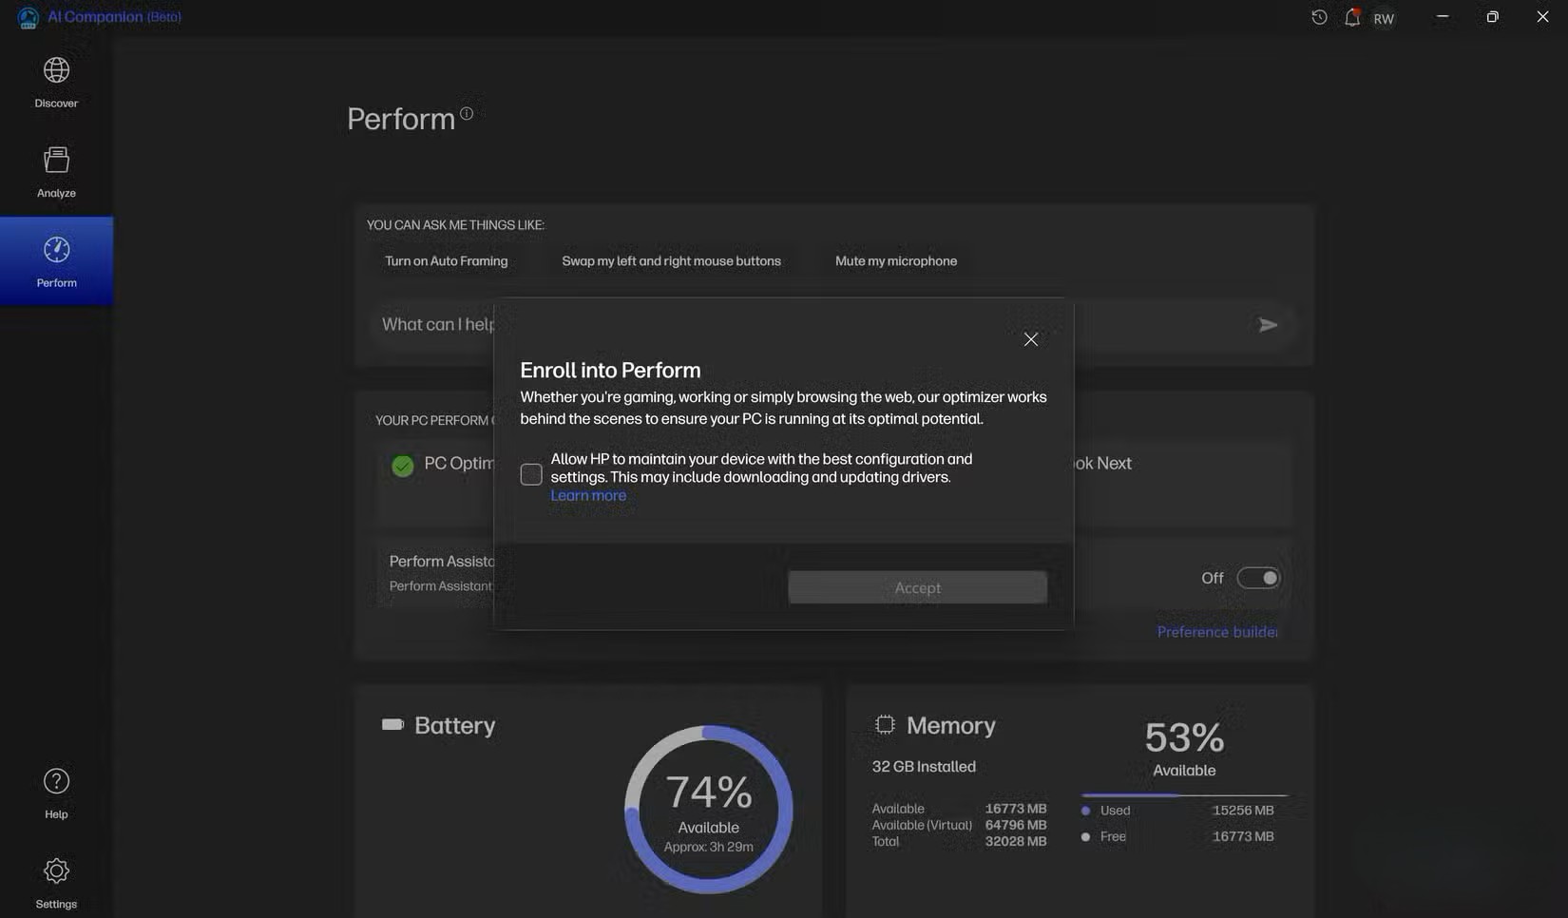Screen dimensions: 1568x918
Task: Check the Allow HP to maintain checkbox
Action: click(531, 474)
